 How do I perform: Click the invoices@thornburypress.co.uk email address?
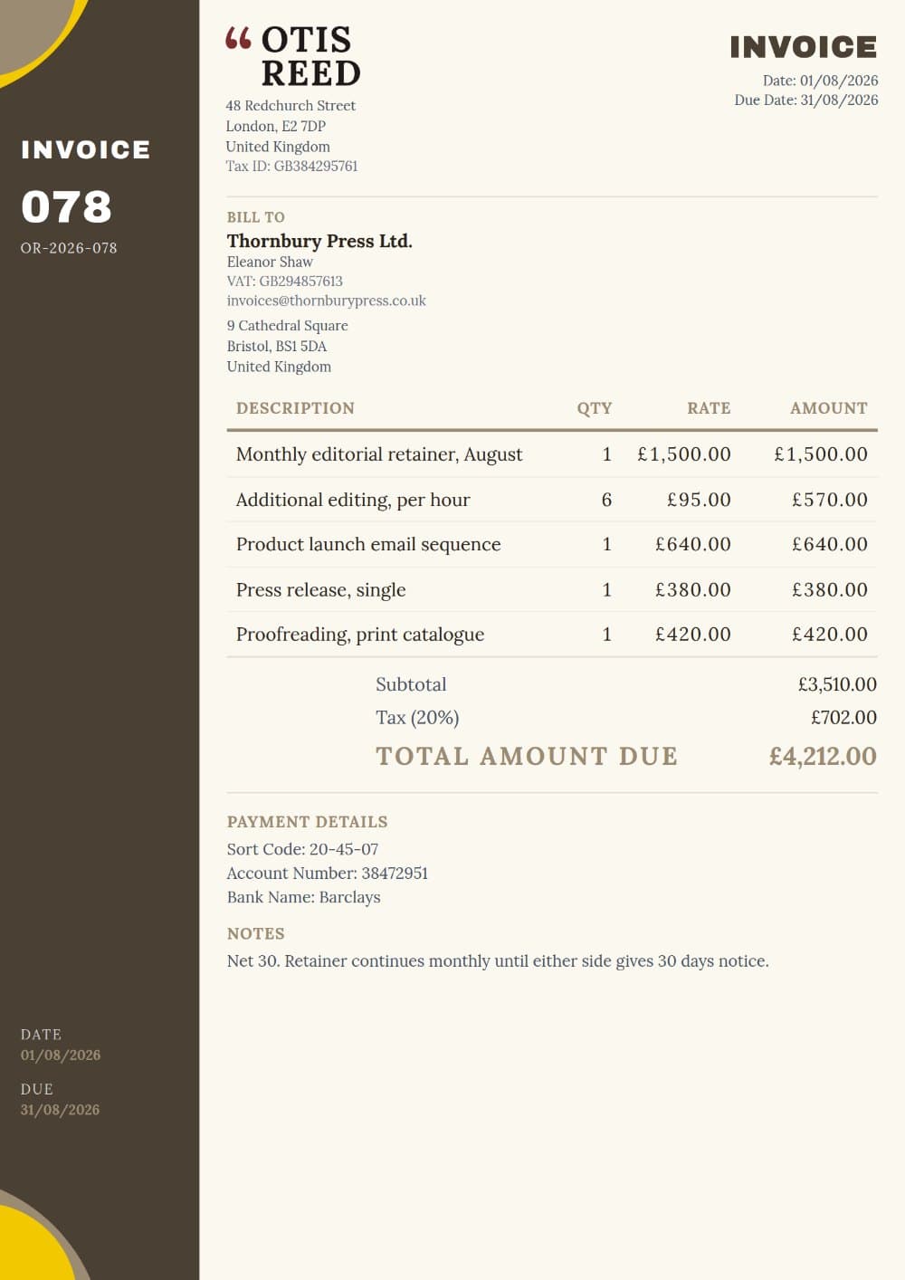326,301
